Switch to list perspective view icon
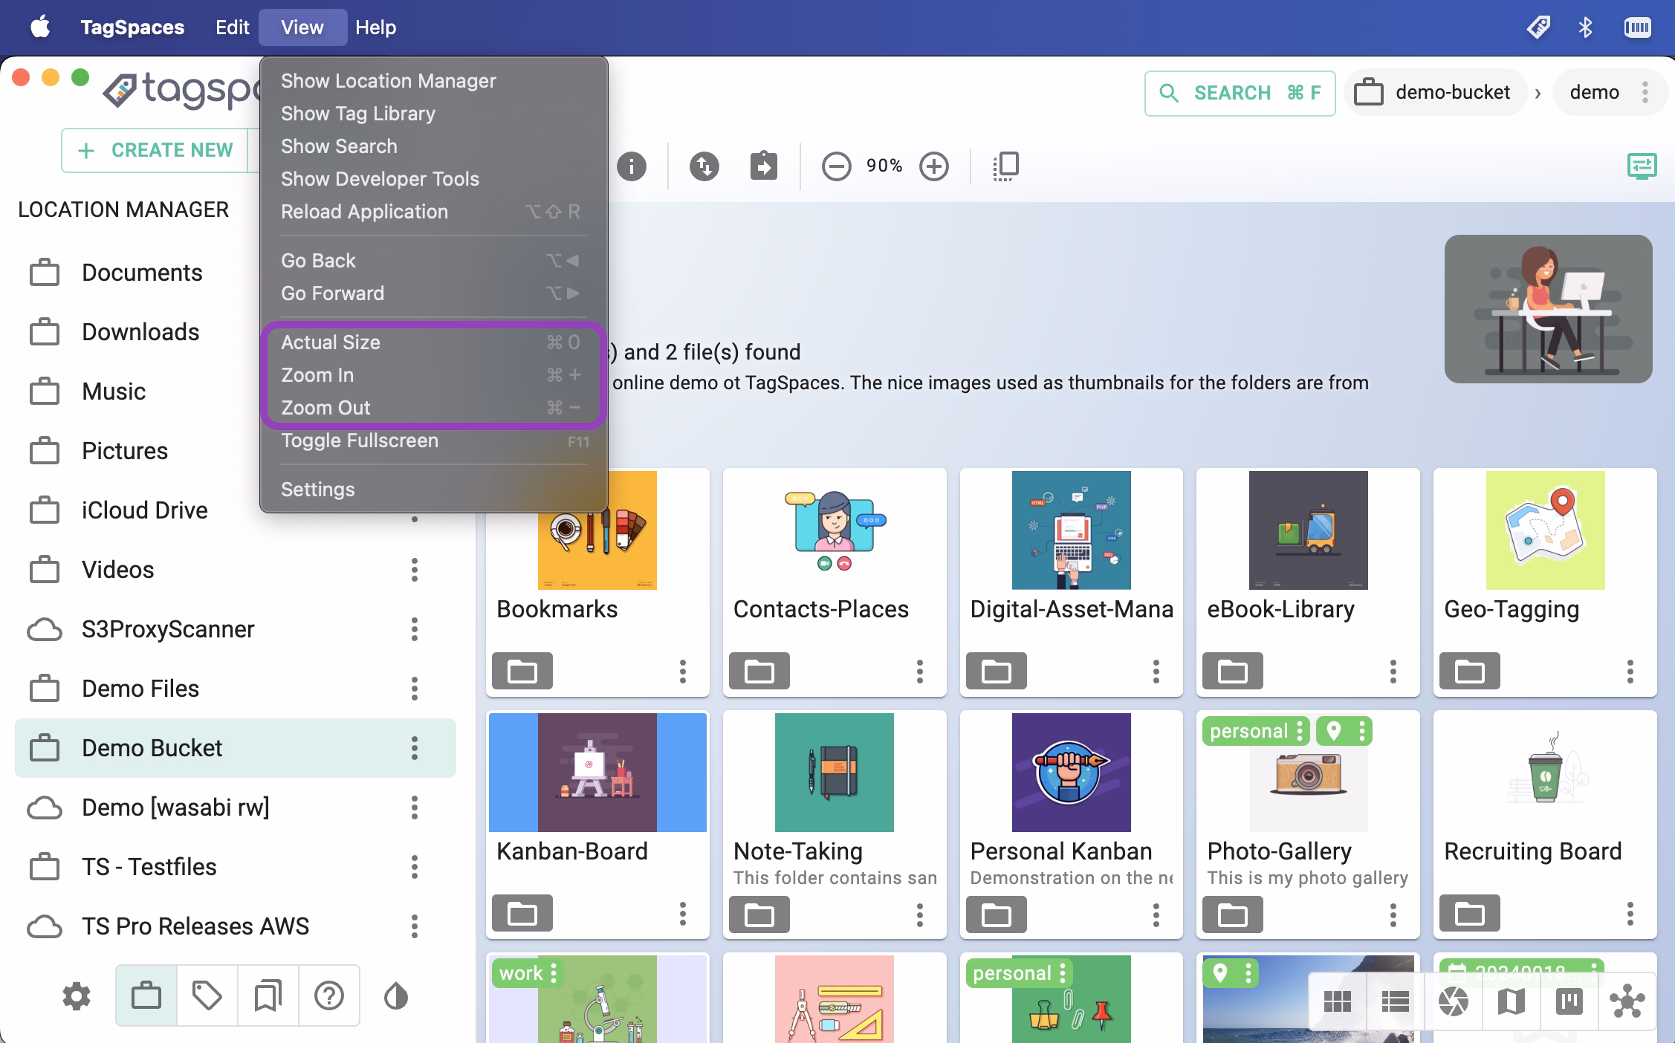 coord(1394,1001)
